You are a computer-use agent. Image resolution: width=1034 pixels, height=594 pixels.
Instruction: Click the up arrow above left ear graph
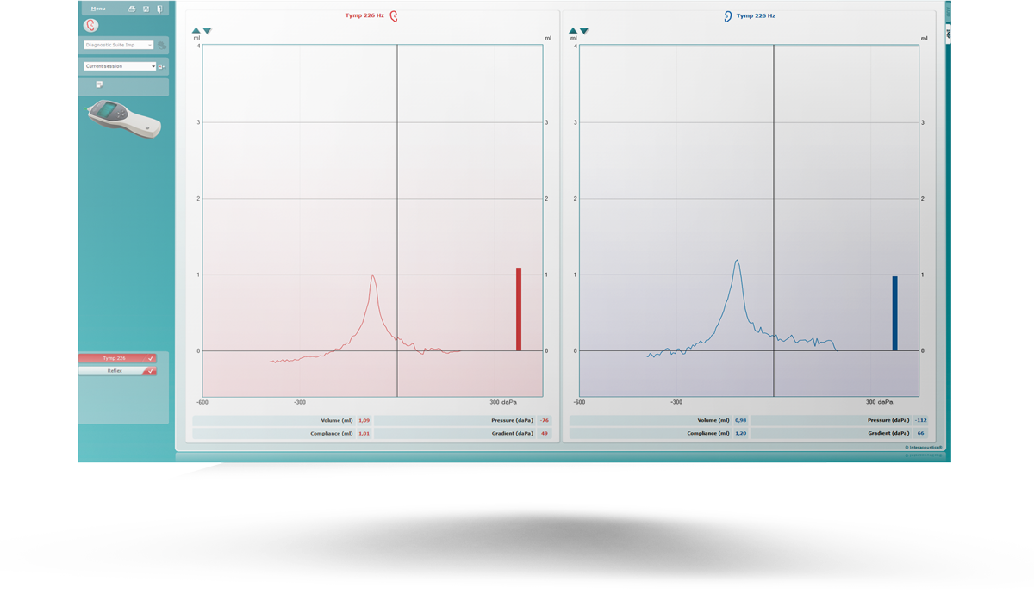573,31
